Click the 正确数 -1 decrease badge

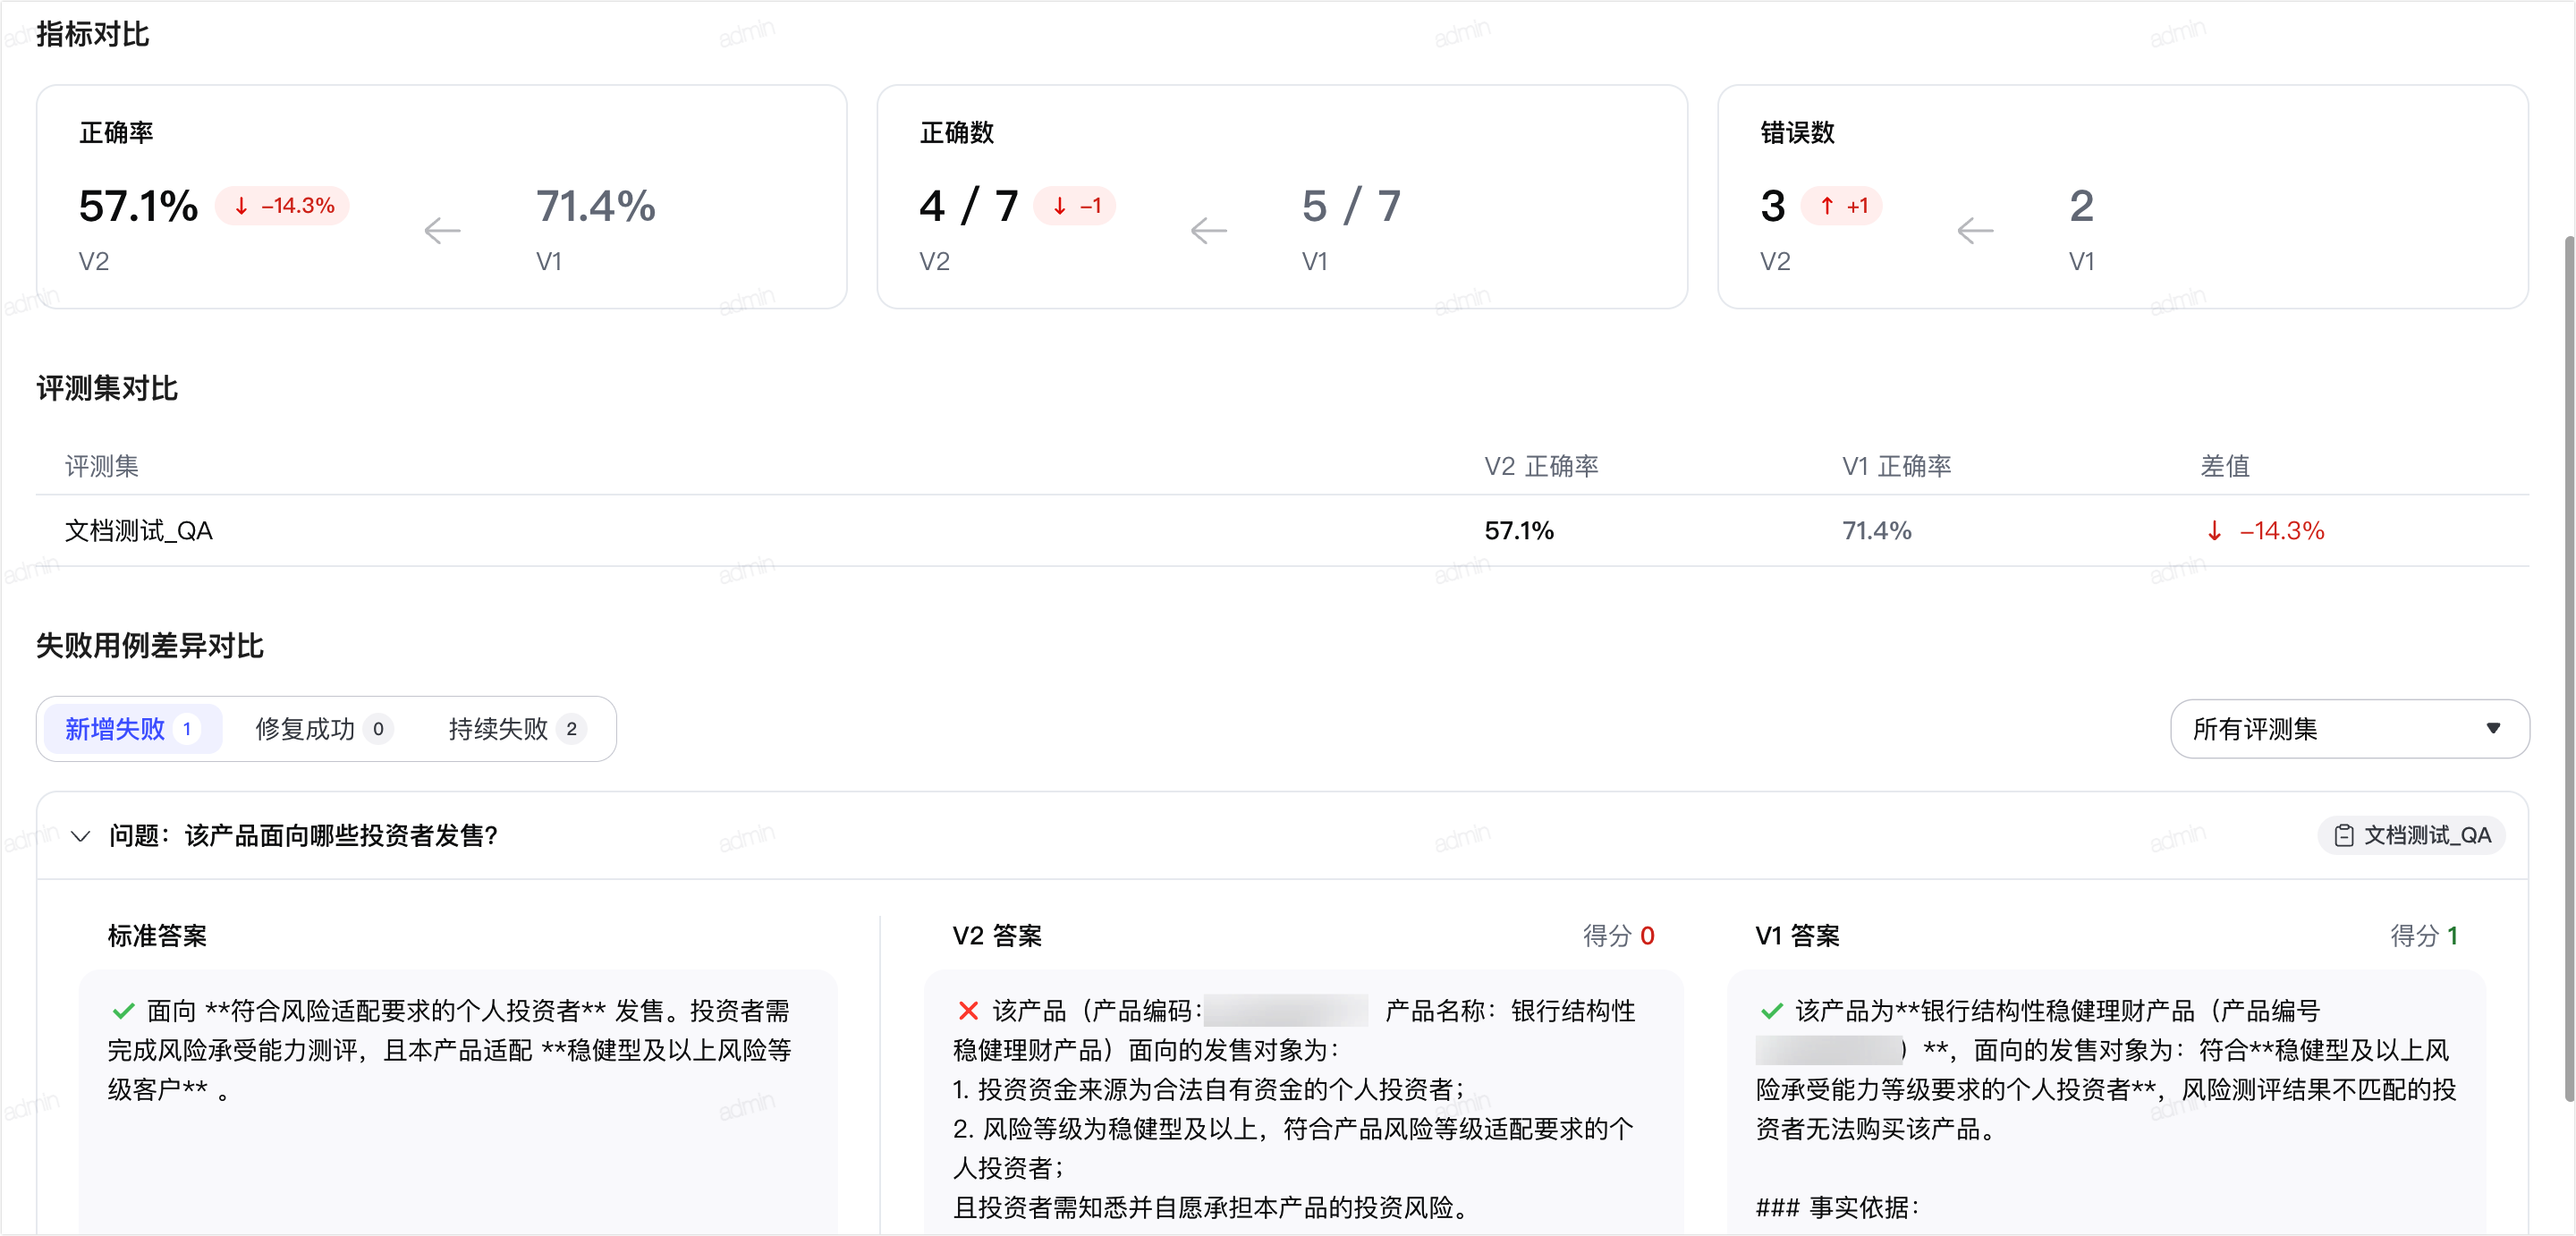click(1075, 206)
